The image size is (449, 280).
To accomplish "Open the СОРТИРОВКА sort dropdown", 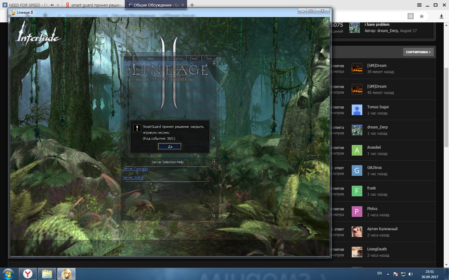I will 418,52.
